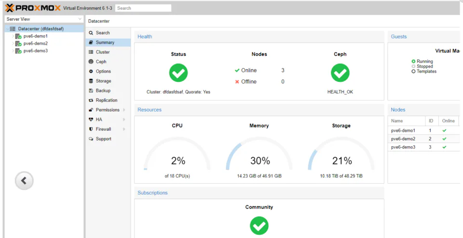Click the green Ceph health checkmark
Image resolution: width=463 pixels, height=238 pixels.
[x=340, y=73]
